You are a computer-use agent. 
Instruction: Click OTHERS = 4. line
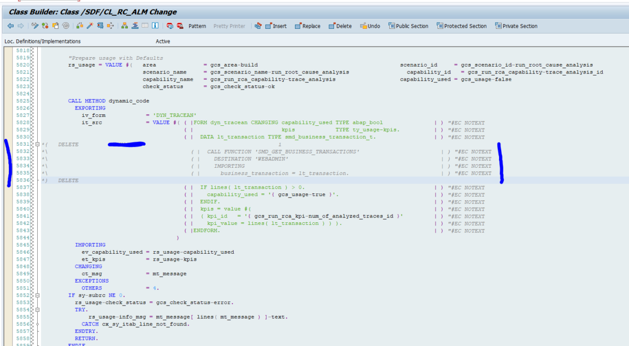point(121,288)
